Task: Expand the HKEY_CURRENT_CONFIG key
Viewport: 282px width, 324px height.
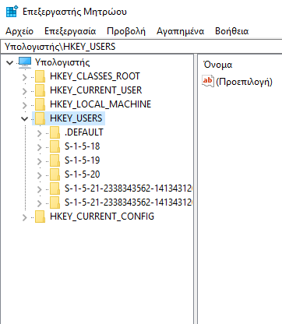Action: coord(25,217)
